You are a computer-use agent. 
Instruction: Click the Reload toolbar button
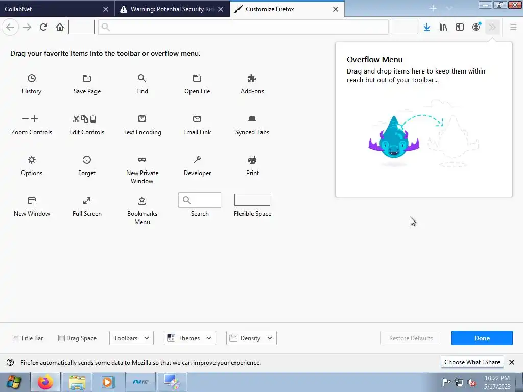pyautogui.click(x=43, y=27)
